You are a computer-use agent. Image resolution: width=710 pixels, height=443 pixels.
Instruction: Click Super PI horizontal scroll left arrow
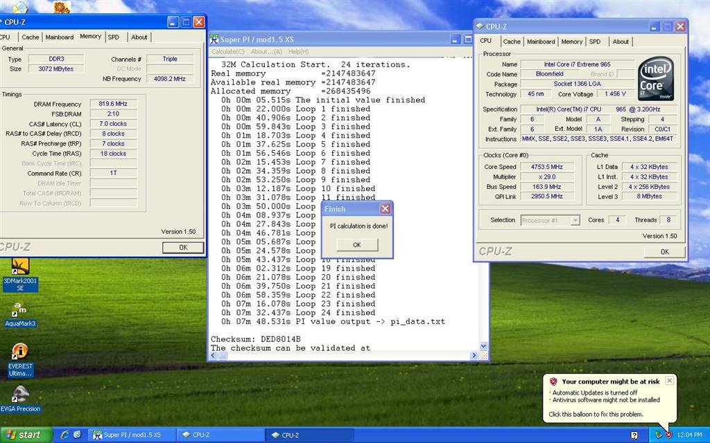tap(214, 356)
